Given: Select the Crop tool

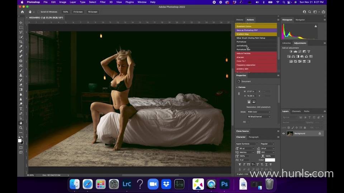Looking at the screenshot, I should point(21,42).
